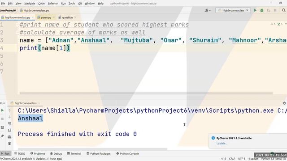The height and width of the screenshot is (161, 287).
Task: Open the File menu
Action: [3, 3]
